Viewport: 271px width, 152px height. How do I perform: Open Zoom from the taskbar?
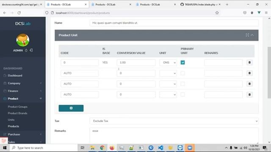pos(190,148)
